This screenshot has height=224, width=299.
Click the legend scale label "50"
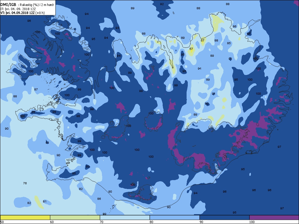[x=2, y=222]
